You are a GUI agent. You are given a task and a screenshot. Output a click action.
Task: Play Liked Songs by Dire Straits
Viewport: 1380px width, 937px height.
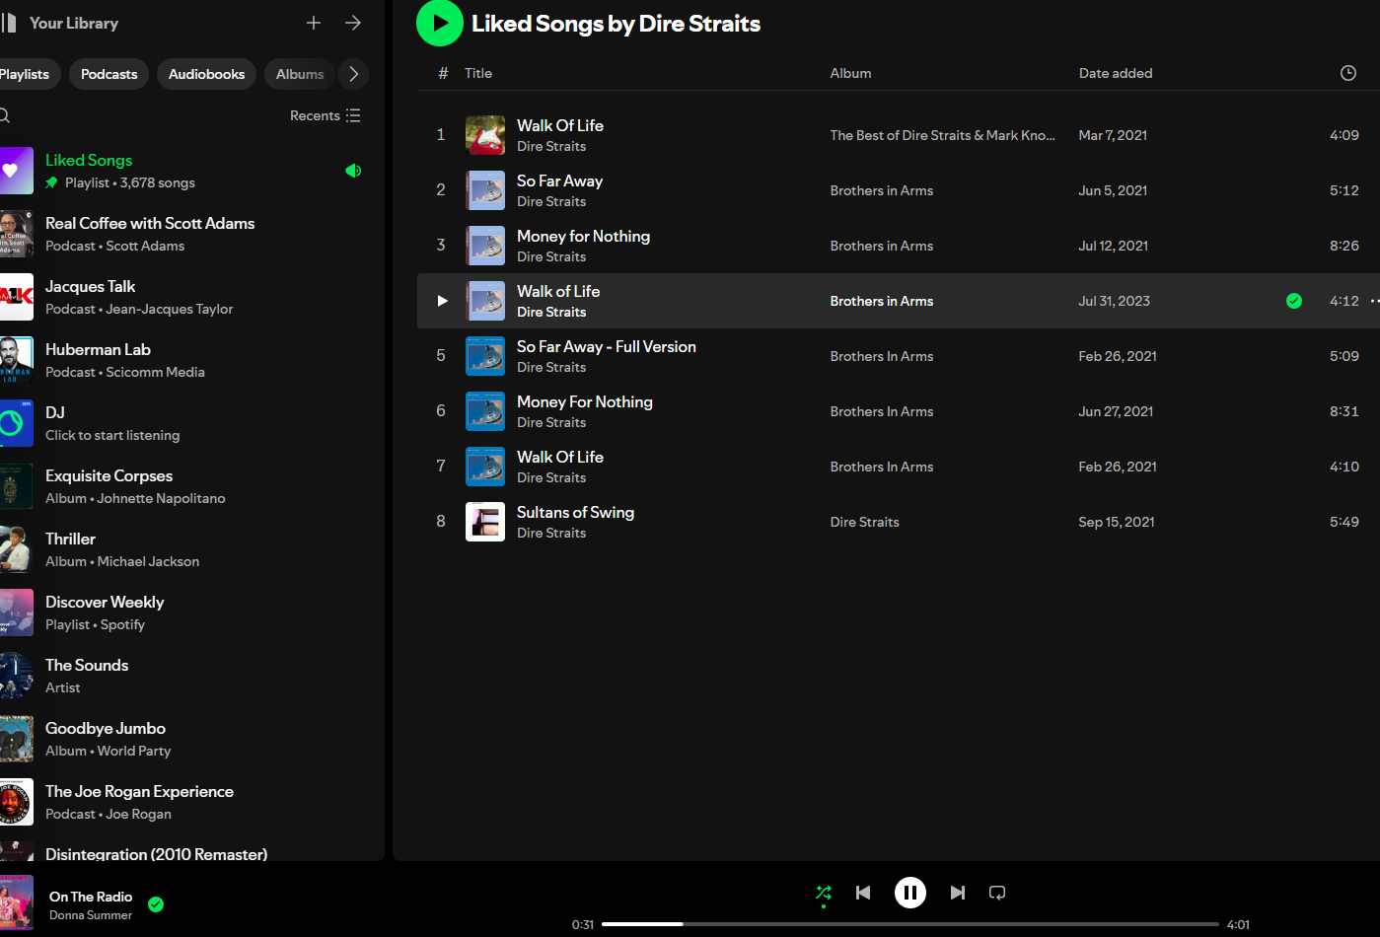(440, 23)
